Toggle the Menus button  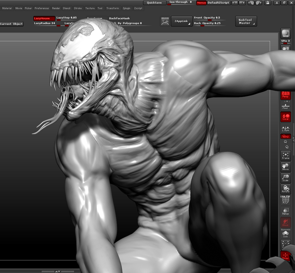[201, 3]
